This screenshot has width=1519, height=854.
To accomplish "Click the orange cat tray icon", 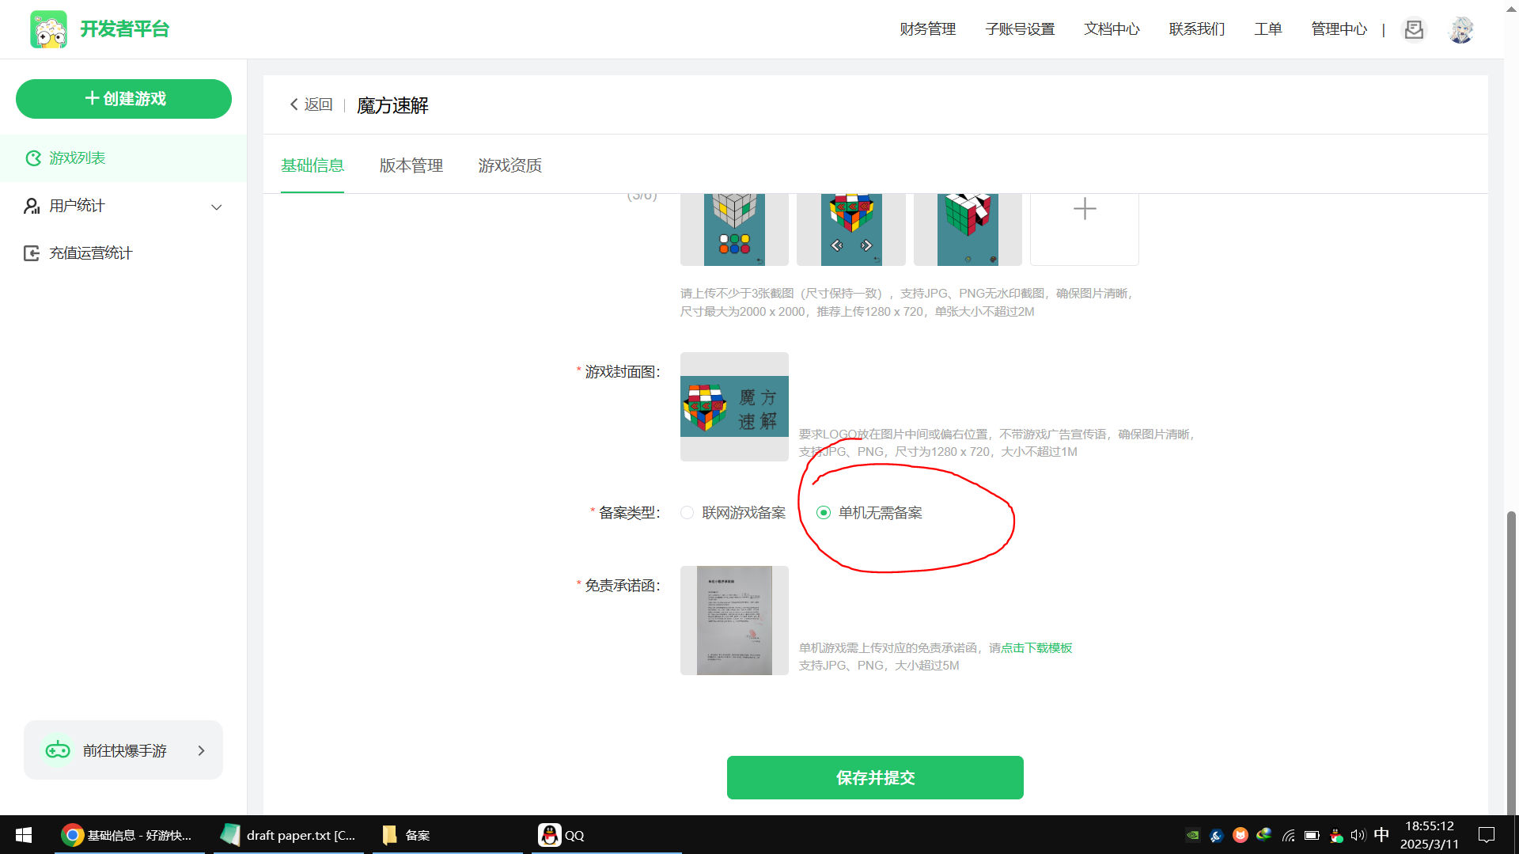I will [1241, 835].
